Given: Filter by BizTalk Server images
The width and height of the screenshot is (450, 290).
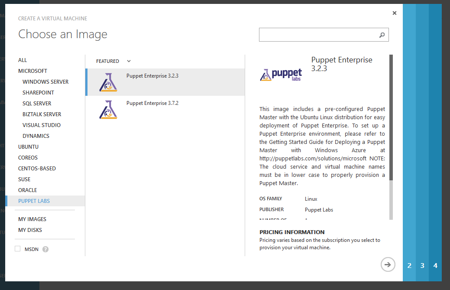Looking at the screenshot, I should pos(42,114).
